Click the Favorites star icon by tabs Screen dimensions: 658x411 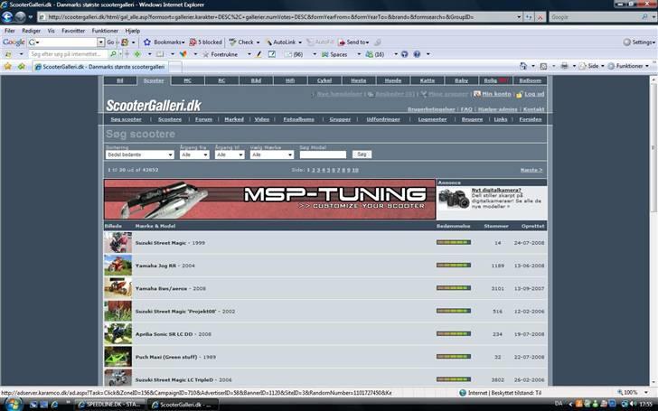(x=8, y=66)
